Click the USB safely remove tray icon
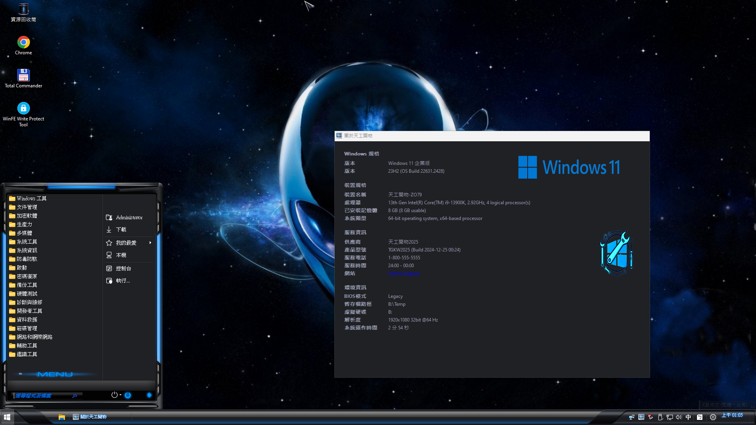The width and height of the screenshot is (756, 425). point(660,417)
